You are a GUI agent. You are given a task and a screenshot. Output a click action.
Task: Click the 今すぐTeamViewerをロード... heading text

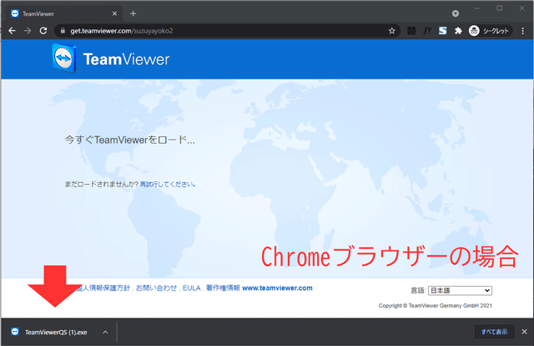[130, 140]
